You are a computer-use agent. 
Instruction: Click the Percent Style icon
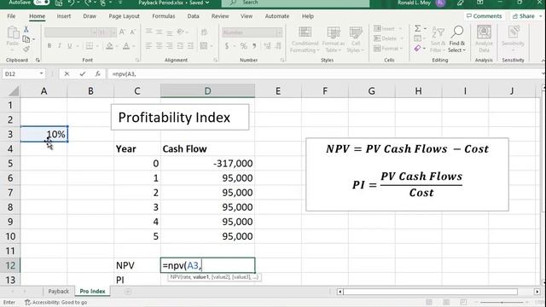[x=243, y=45]
